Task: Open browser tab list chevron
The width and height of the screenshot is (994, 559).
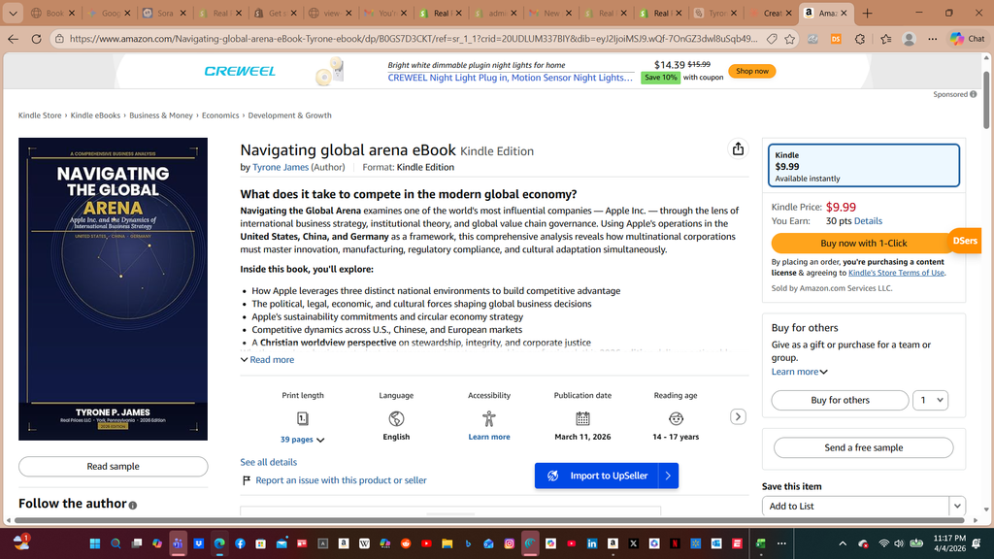Action: point(13,13)
